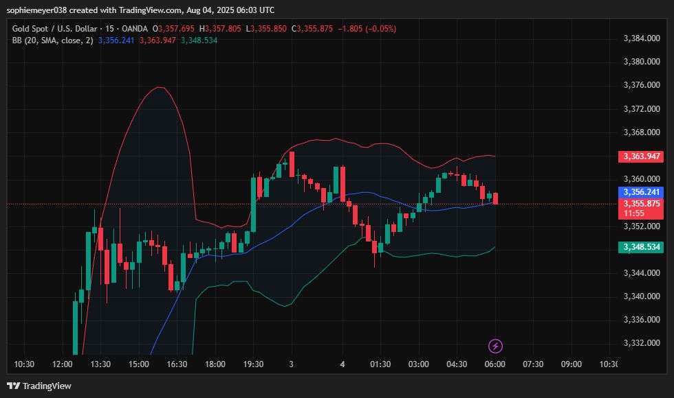This screenshot has height=398, width=674.
Task: Click the 09:00 time axis label
Action: pyautogui.click(x=572, y=364)
